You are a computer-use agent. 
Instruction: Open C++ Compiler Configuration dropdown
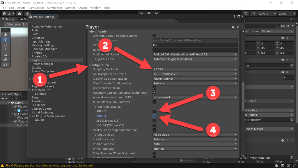pos(195,83)
